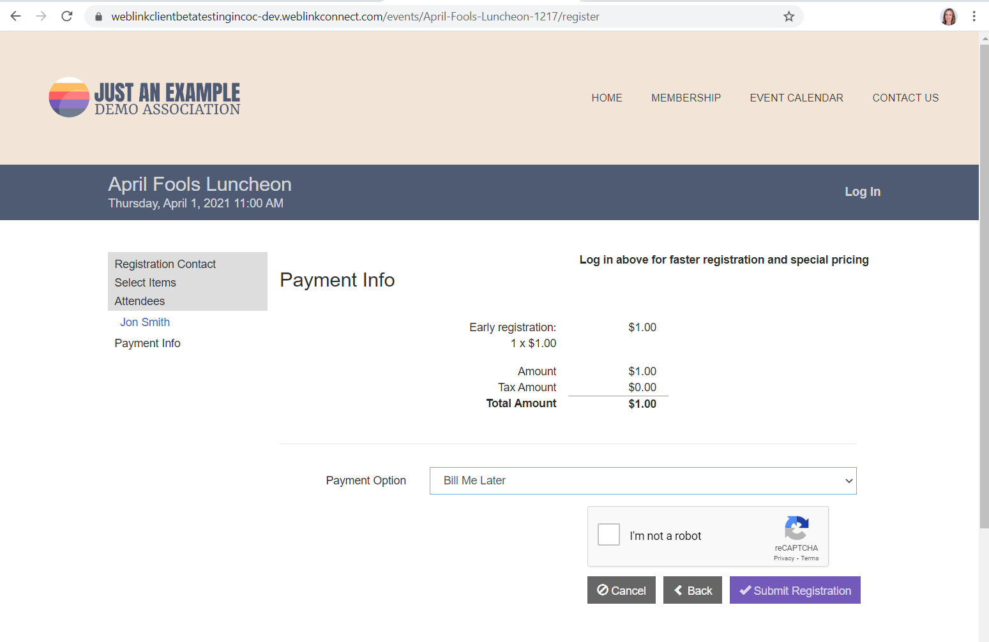The height and width of the screenshot is (642, 989).
Task: Click the Just An Example association logo
Action: 144,98
